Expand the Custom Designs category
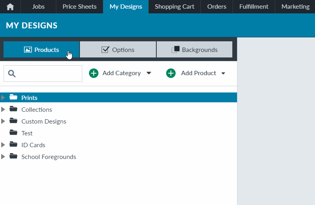The width and height of the screenshot is (315, 205). [3, 121]
